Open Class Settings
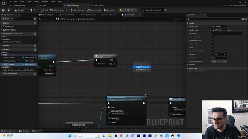 coord(77,10)
